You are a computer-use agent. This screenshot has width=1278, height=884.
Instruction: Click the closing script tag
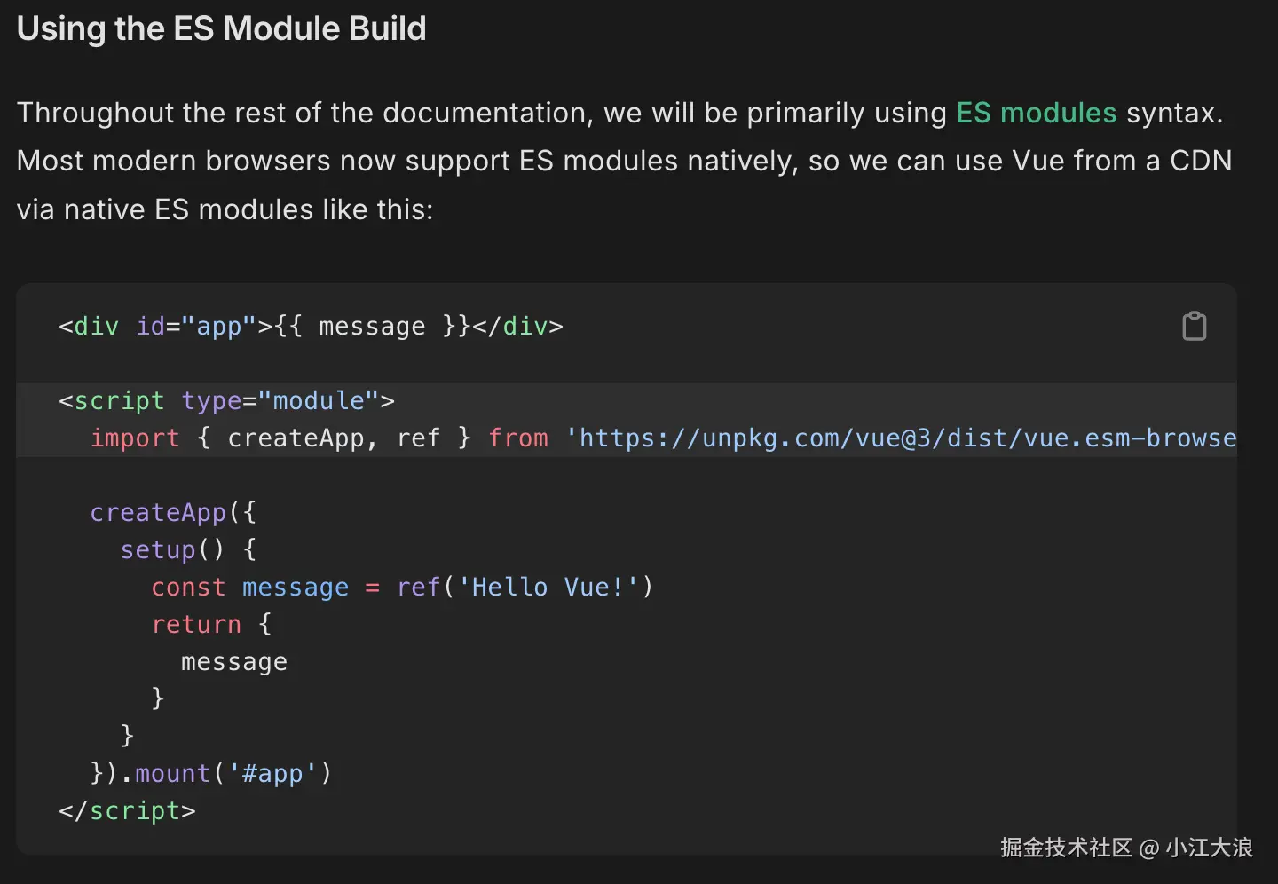click(x=127, y=810)
